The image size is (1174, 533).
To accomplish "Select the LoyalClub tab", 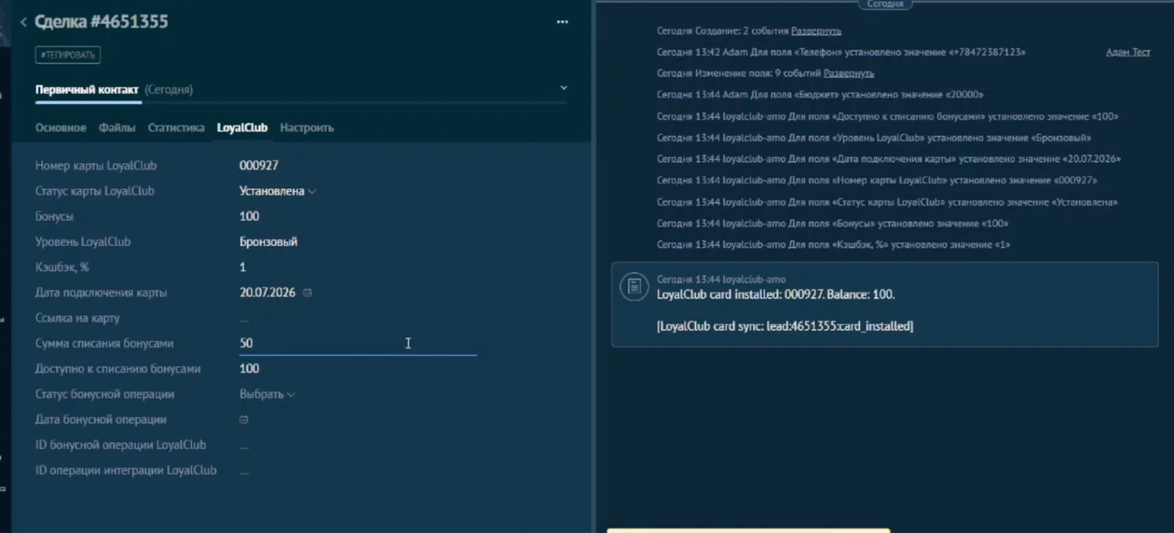I will tap(242, 128).
